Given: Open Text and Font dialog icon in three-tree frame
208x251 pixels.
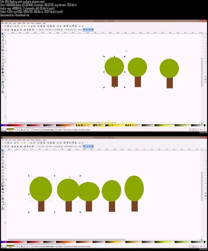Looking at the screenshot, I should pos(67,26).
